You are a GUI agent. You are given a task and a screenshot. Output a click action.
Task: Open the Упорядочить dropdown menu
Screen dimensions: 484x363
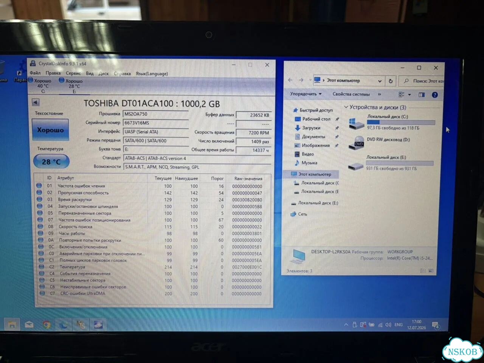pos(306,94)
